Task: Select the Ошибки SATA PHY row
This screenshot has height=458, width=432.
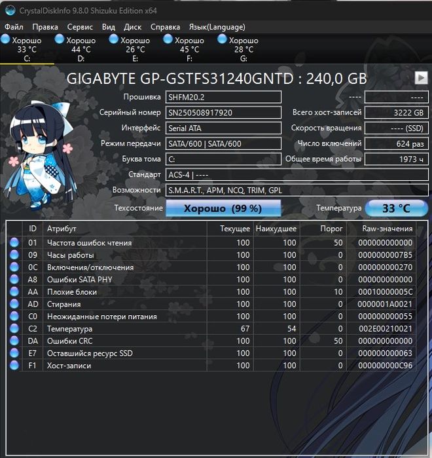Action: pos(211,279)
